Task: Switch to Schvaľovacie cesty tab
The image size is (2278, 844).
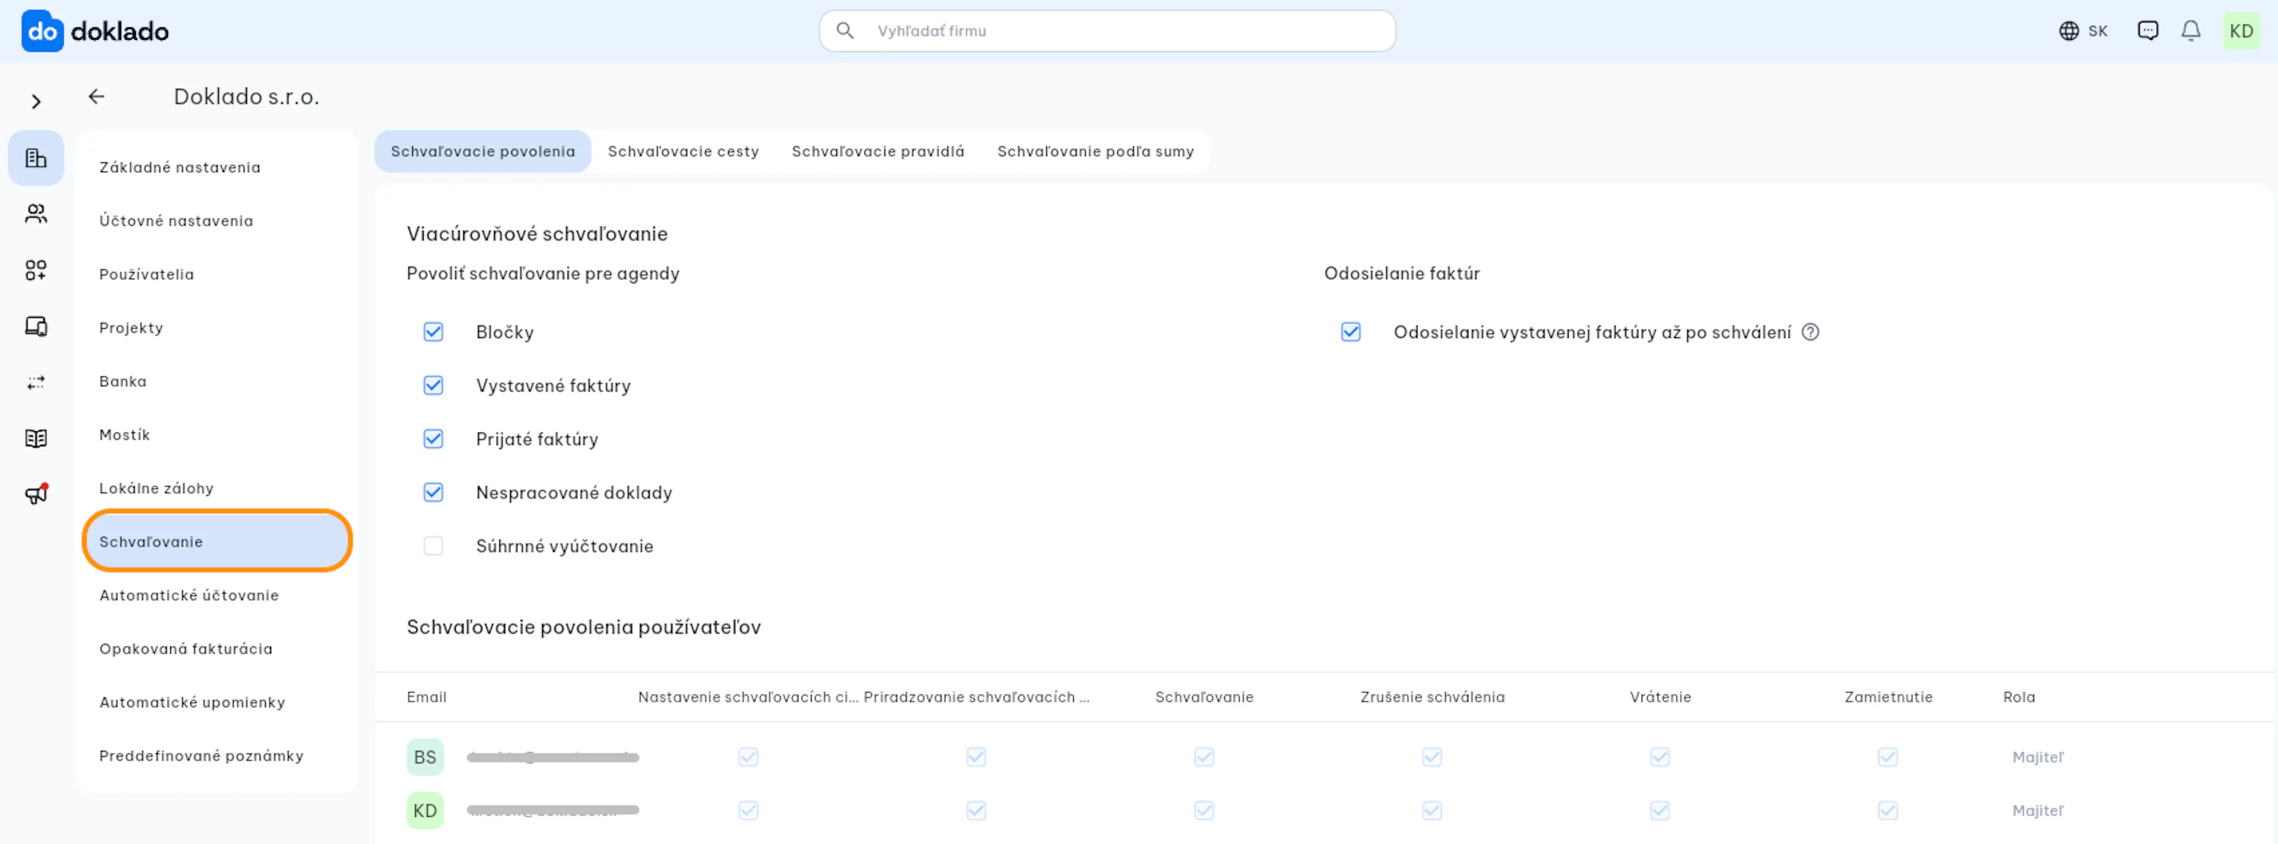Action: pyautogui.click(x=683, y=151)
